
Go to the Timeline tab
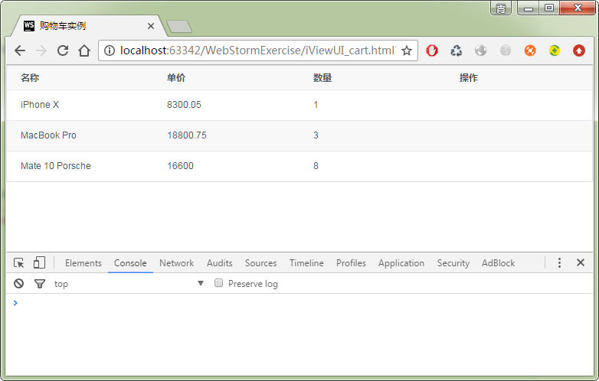tap(306, 263)
